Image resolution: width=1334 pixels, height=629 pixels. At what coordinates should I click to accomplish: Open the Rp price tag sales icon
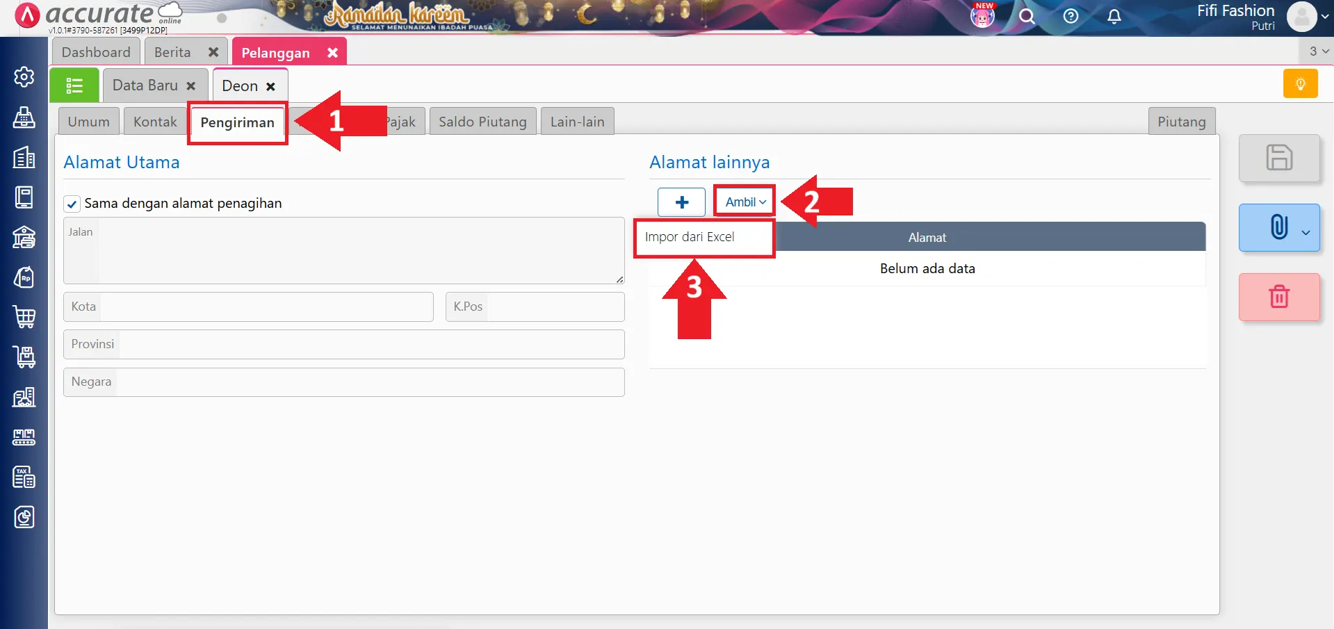[24, 277]
